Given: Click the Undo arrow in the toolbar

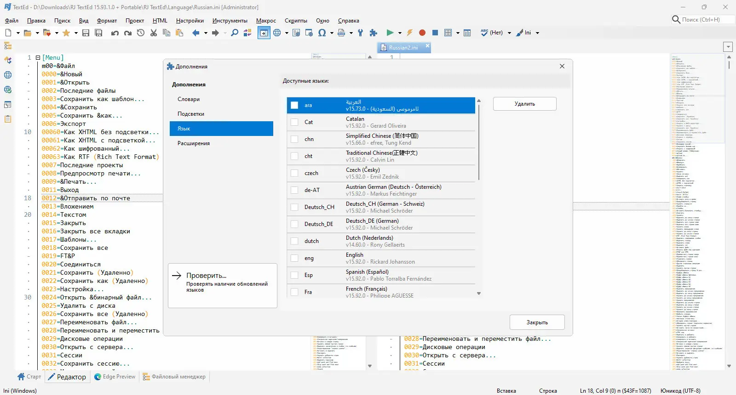Looking at the screenshot, I should [x=115, y=33].
